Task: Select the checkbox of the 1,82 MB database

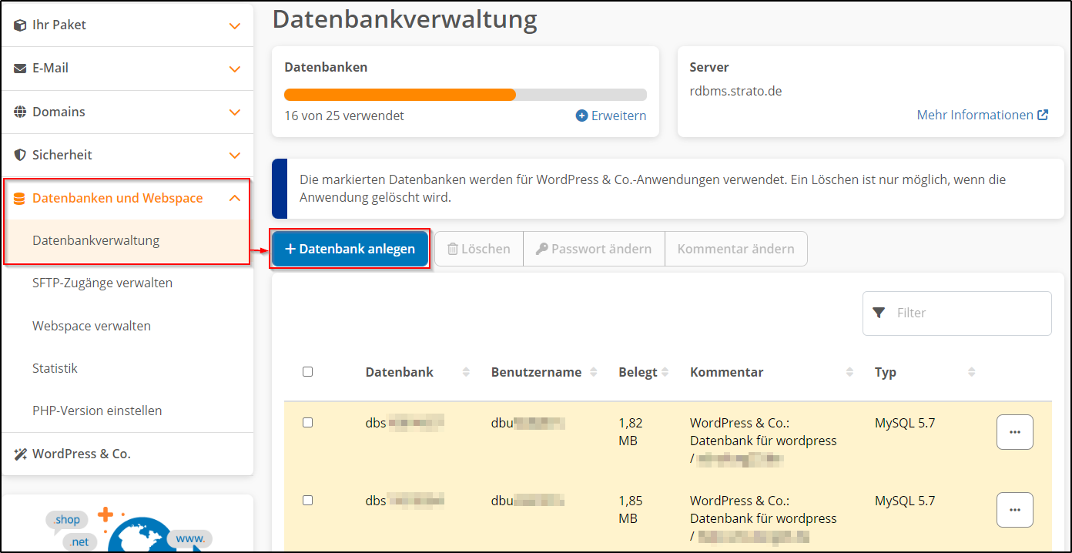Action: [x=308, y=422]
